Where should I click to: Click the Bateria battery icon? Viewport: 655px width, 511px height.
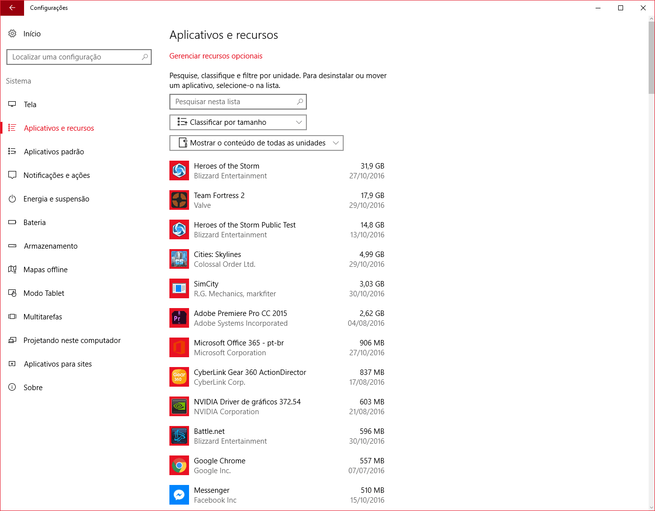coord(12,222)
